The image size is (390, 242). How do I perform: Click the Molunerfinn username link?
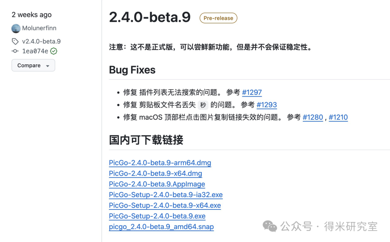coord(40,28)
